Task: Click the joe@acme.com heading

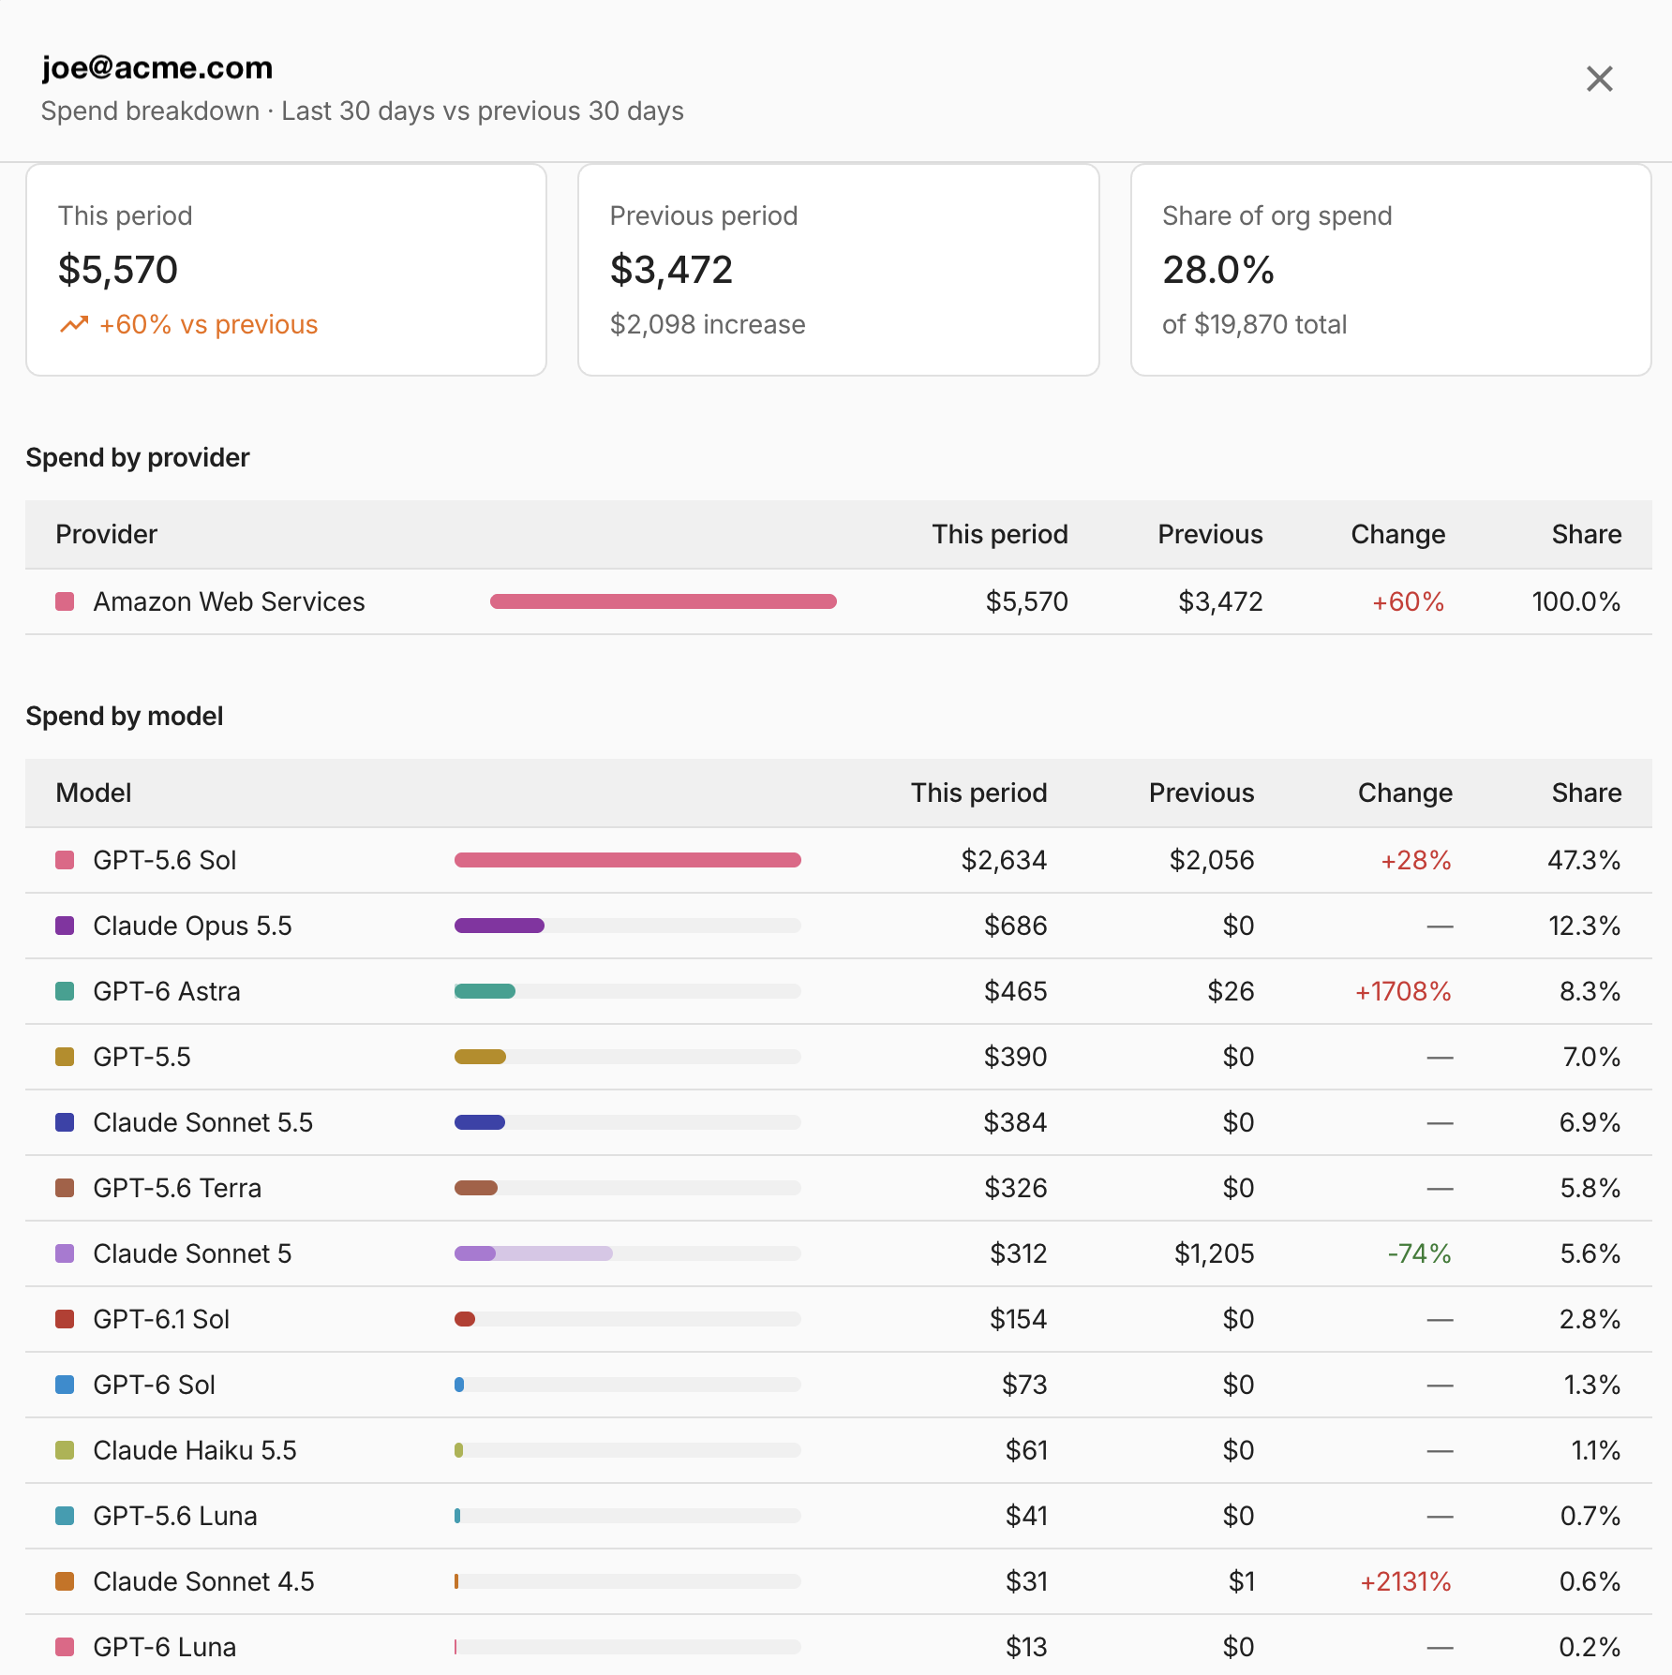Action: click(157, 67)
